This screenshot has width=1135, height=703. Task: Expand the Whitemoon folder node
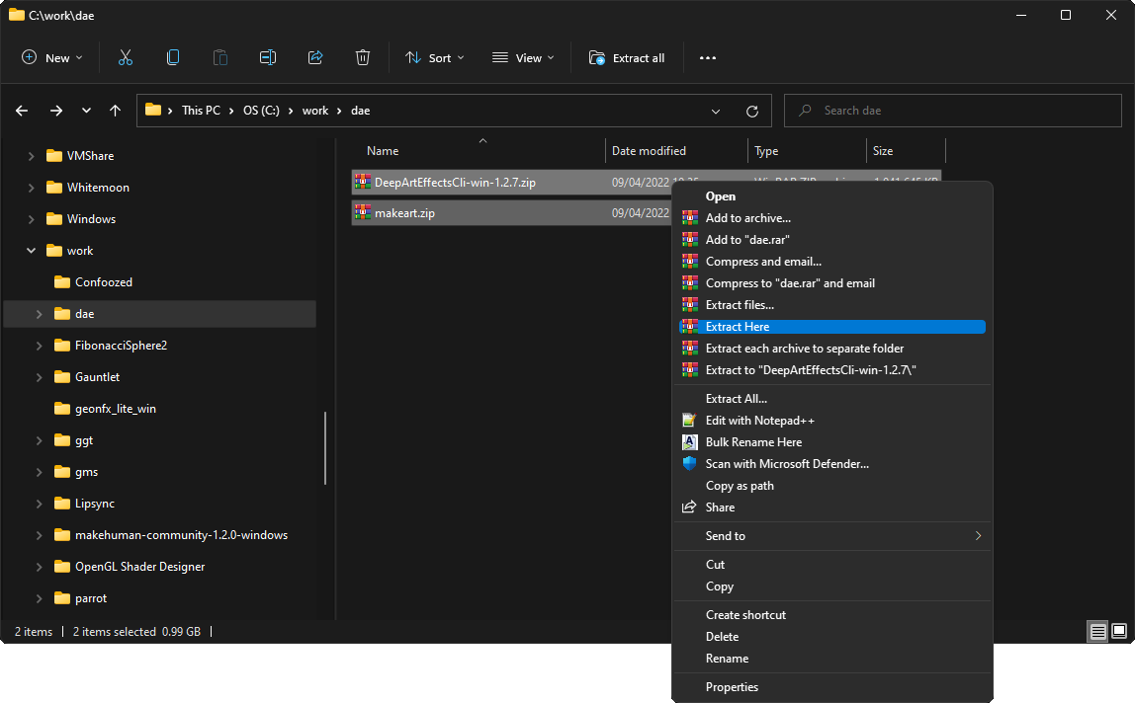point(31,188)
